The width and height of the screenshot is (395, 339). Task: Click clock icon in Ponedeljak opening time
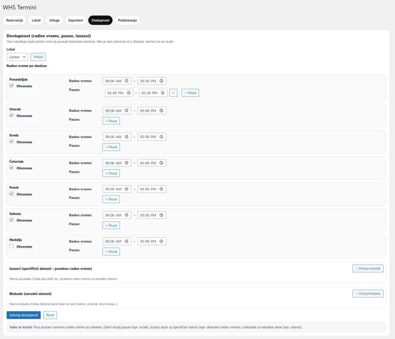coord(126,81)
